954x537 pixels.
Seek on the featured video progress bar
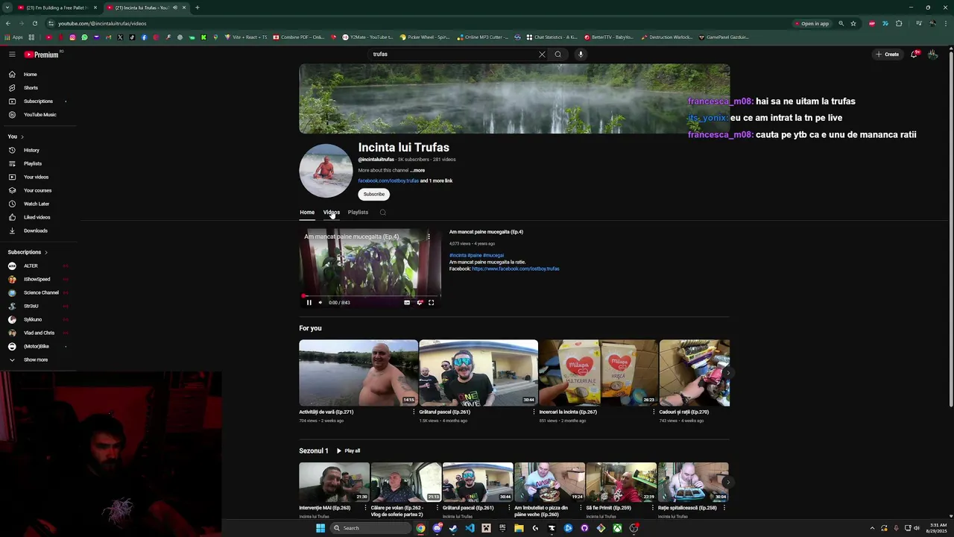[370, 295]
